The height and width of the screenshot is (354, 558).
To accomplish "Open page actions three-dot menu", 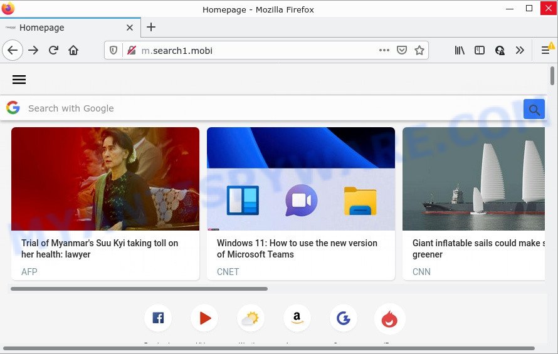I will coord(384,50).
